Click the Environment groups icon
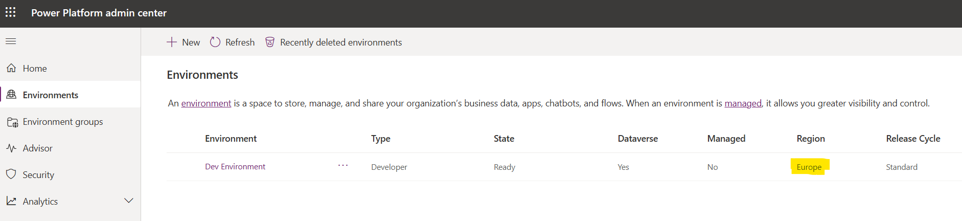Image resolution: width=962 pixels, height=221 pixels. 12,122
